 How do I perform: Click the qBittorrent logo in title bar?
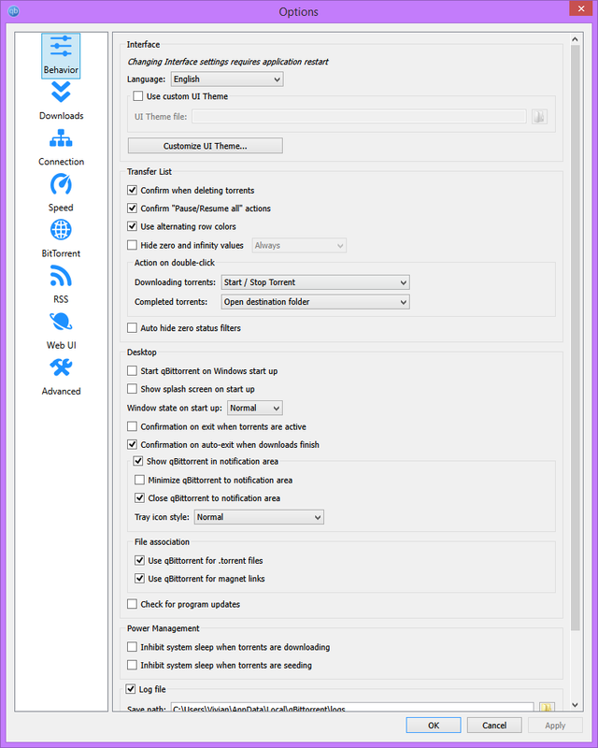point(13,10)
